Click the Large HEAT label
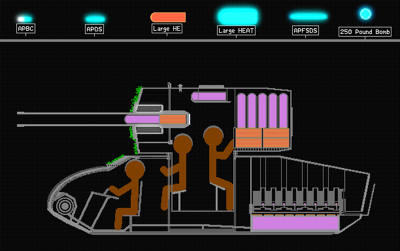 236,31
